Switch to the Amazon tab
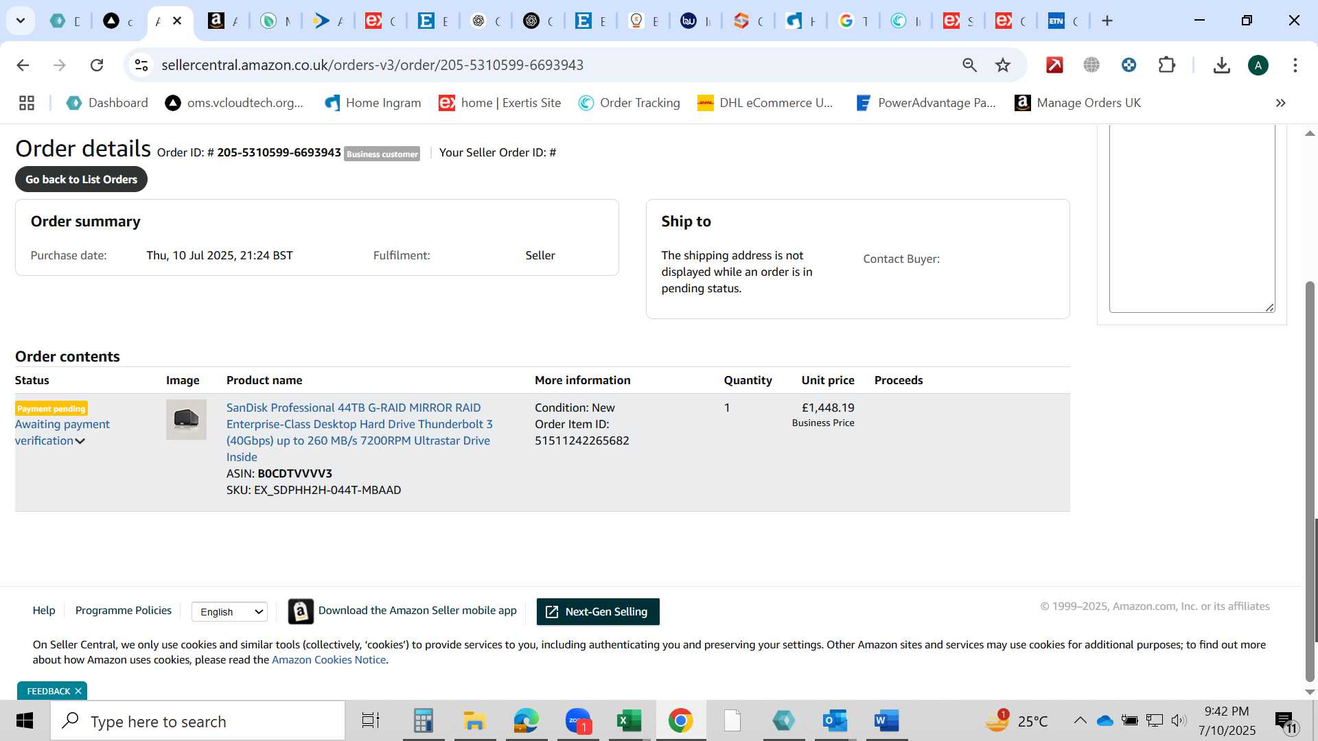The height and width of the screenshot is (741, 1318). 224,21
